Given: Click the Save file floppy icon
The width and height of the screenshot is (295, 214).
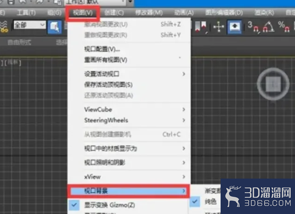Looking at the screenshot, I should [11, 2].
